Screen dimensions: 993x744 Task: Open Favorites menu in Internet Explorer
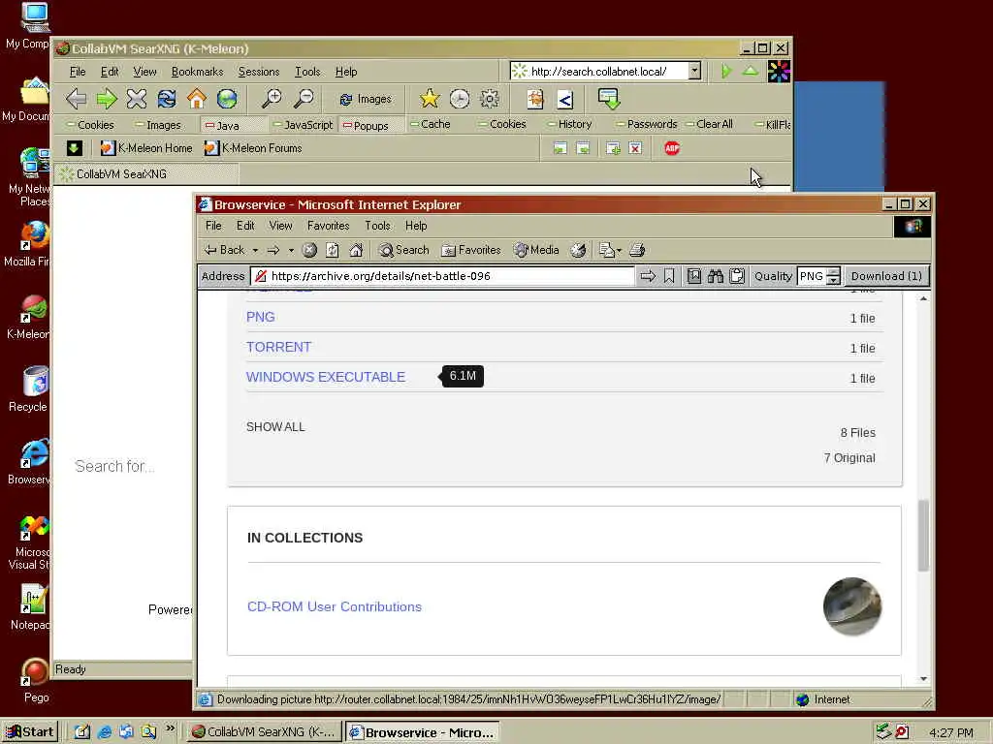(x=328, y=225)
